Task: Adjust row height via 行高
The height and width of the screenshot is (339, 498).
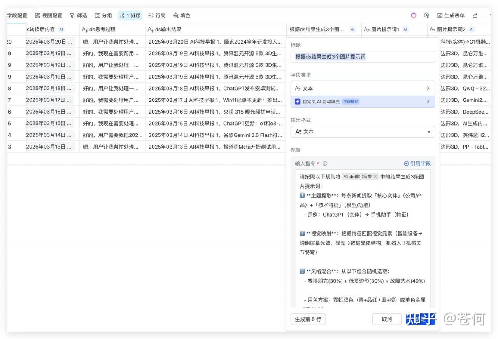Action: click(x=157, y=16)
